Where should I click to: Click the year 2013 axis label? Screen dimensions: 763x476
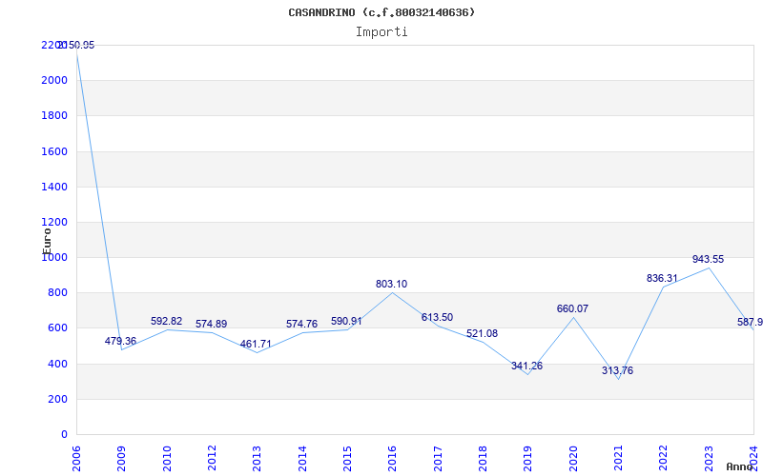257,458
